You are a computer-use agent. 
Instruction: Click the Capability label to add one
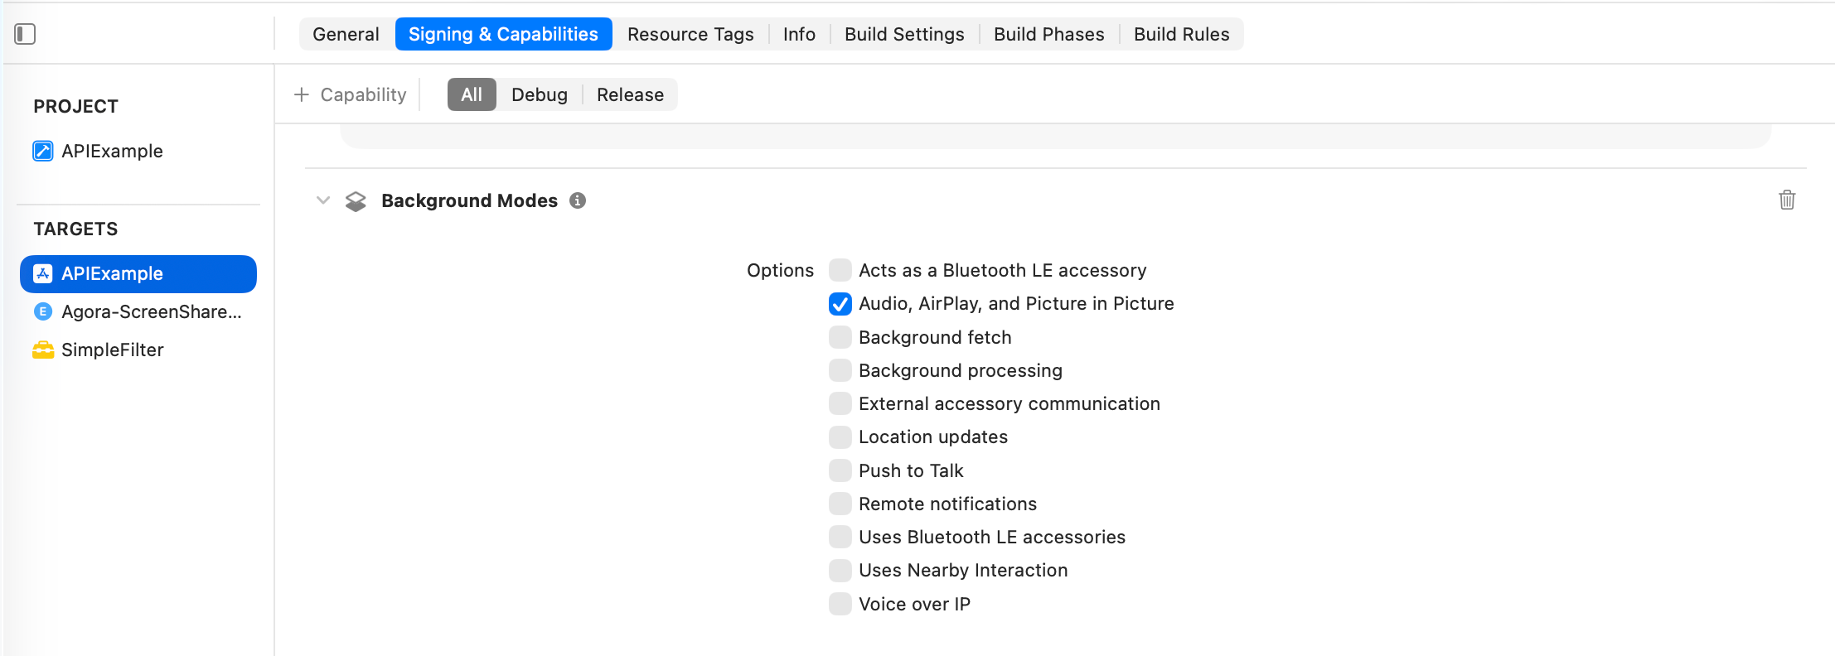click(x=363, y=94)
